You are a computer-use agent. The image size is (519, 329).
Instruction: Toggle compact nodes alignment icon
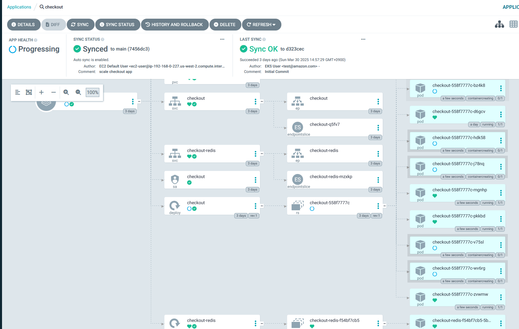(18, 92)
